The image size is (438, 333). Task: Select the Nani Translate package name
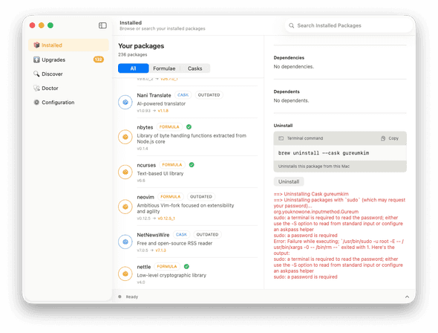click(x=154, y=95)
